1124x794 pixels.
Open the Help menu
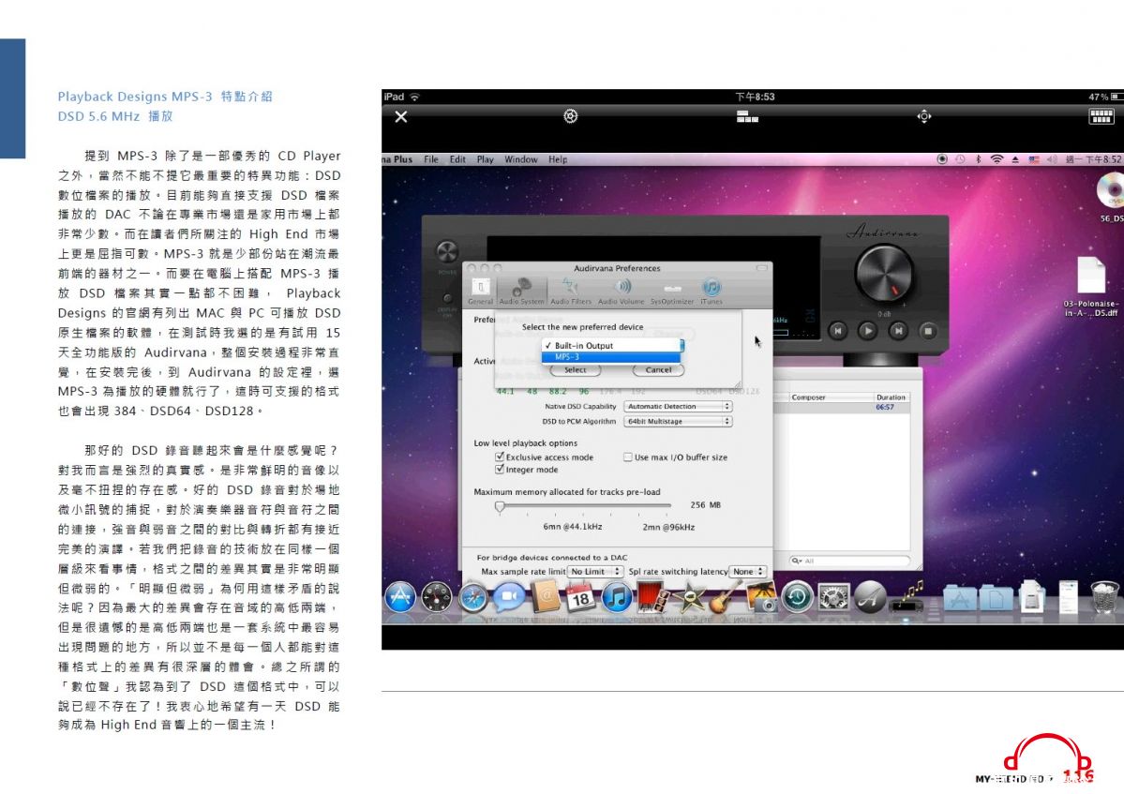pyautogui.click(x=558, y=159)
